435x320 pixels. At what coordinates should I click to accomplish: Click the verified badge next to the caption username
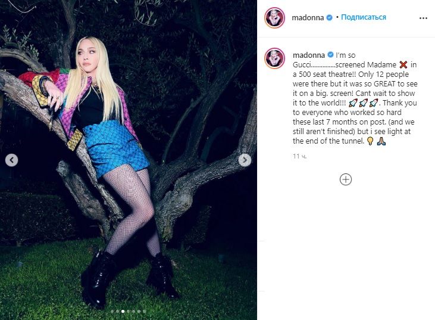pos(330,55)
